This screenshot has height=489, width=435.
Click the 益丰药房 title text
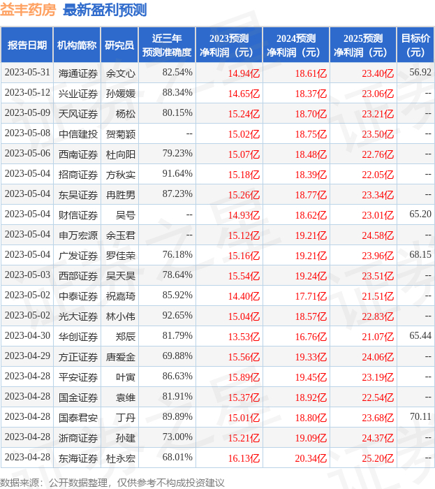pyautogui.click(x=28, y=10)
